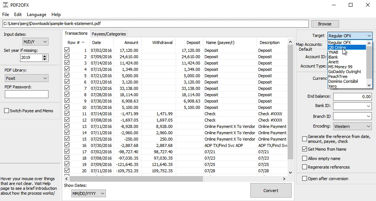Screen dimensions: 376x201
Task: Select Ariett in the Target list
Action: coord(347,62)
